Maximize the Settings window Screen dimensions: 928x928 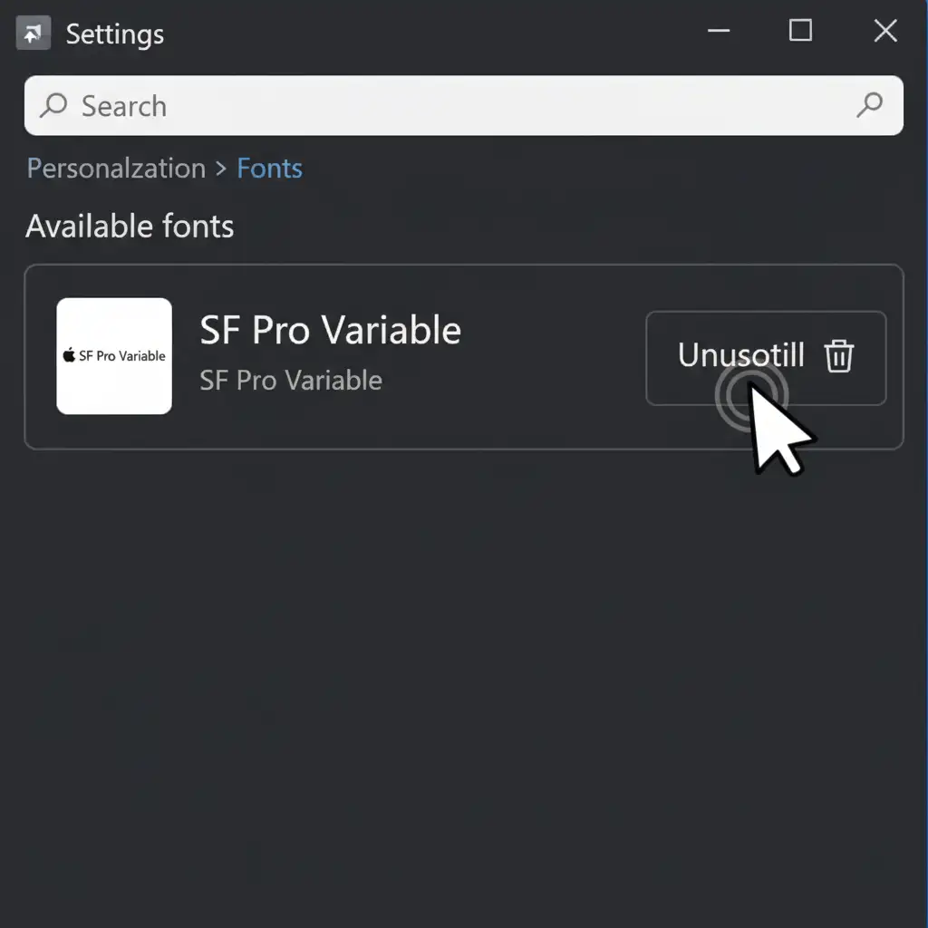point(800,31)
